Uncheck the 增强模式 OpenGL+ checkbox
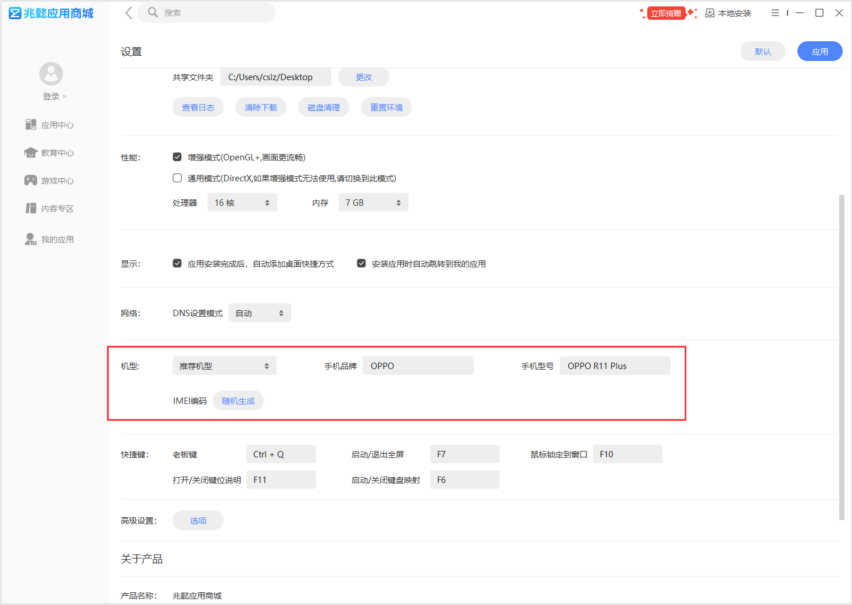 click(x=177, y=157)
